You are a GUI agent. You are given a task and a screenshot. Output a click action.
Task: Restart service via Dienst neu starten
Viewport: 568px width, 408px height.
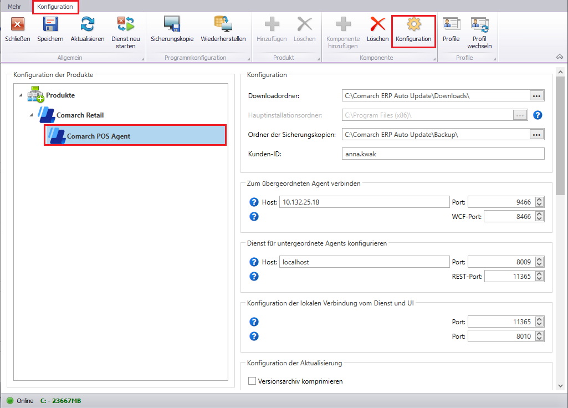[125, 24]
